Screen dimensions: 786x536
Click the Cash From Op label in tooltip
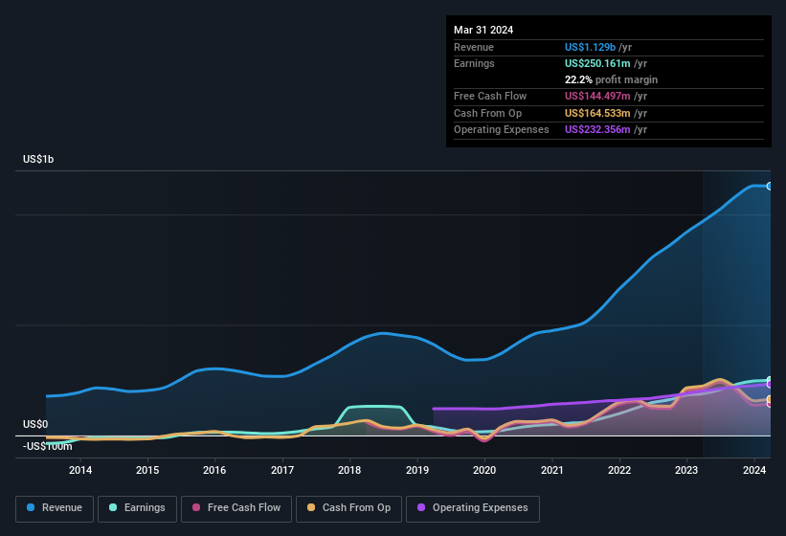tap(487, 113)
